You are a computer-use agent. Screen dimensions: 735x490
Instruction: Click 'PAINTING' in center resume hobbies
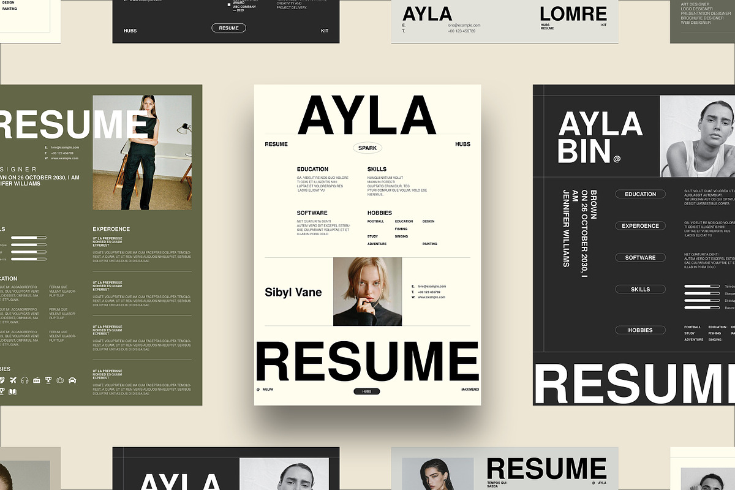coord(430,244)
